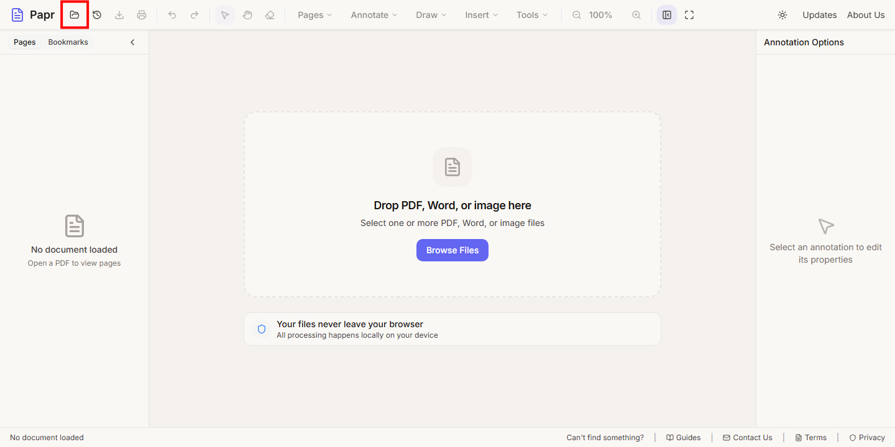Viewport: 895px width, 447px height.
Task: Enter fullscreen mode
Action: [689, 15]
